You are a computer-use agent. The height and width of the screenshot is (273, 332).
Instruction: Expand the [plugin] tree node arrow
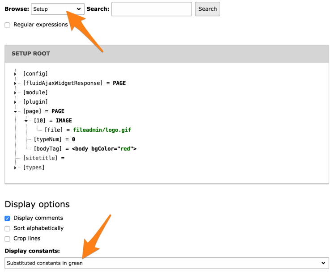(15, 102)
